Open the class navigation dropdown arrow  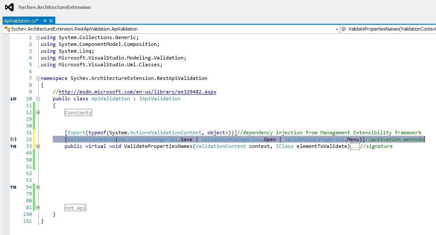(x=337, y=29)
